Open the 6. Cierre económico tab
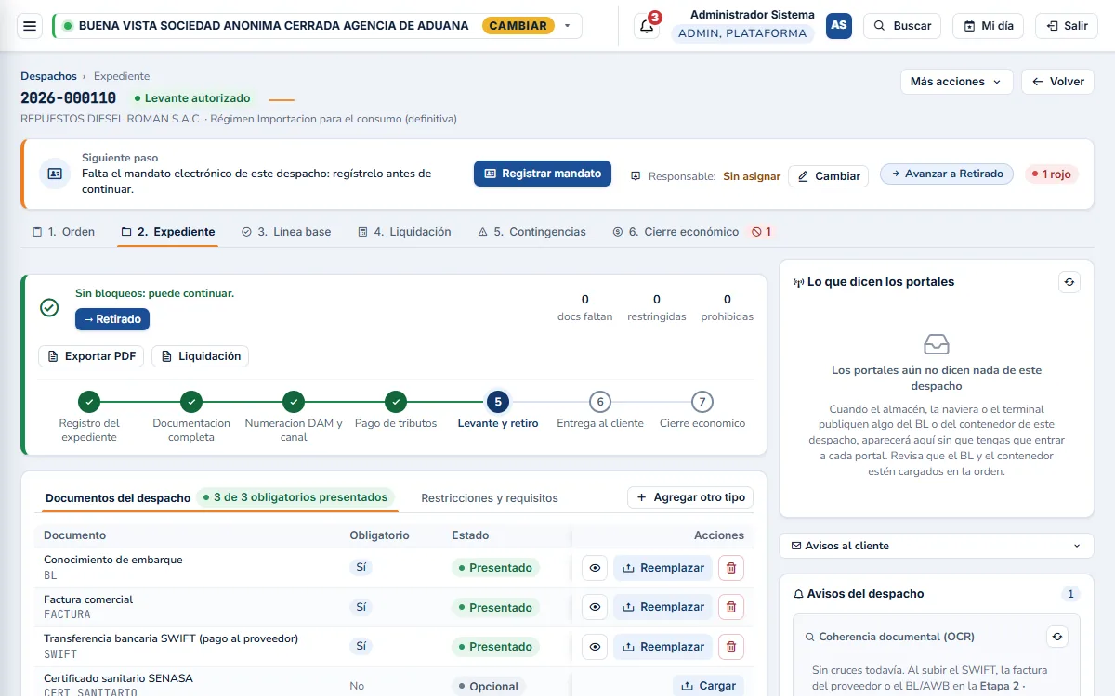 click(x=692, y=232)
